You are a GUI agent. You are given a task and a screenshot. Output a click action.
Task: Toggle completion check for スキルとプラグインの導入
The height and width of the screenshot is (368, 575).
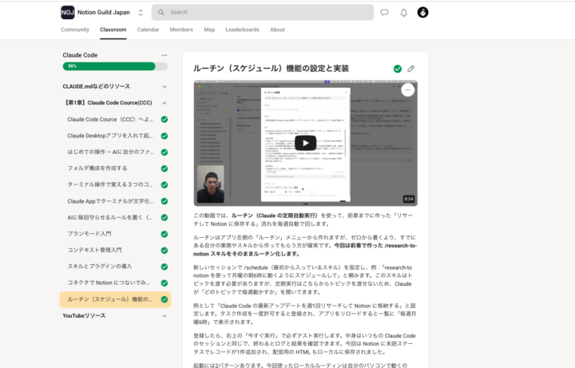(x=165, y=267)
